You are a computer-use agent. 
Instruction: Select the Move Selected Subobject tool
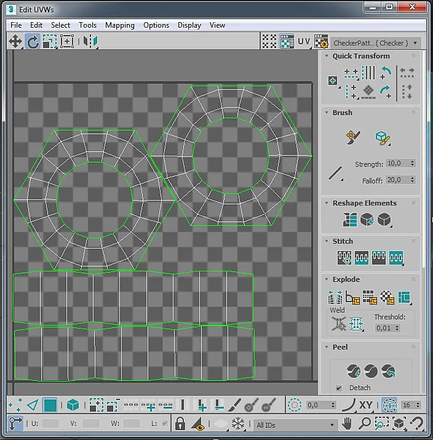15,42
